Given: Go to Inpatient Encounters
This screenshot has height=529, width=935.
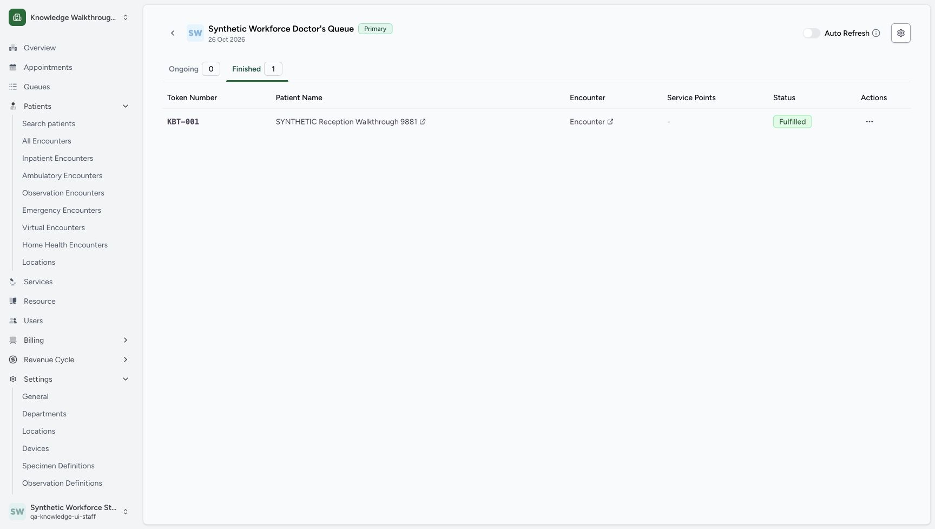Looking at the screenshot, I should click(x=57, y=158).
